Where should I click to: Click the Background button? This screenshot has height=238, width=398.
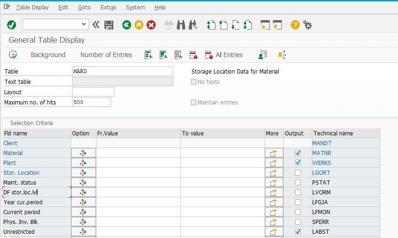[48, 55]
